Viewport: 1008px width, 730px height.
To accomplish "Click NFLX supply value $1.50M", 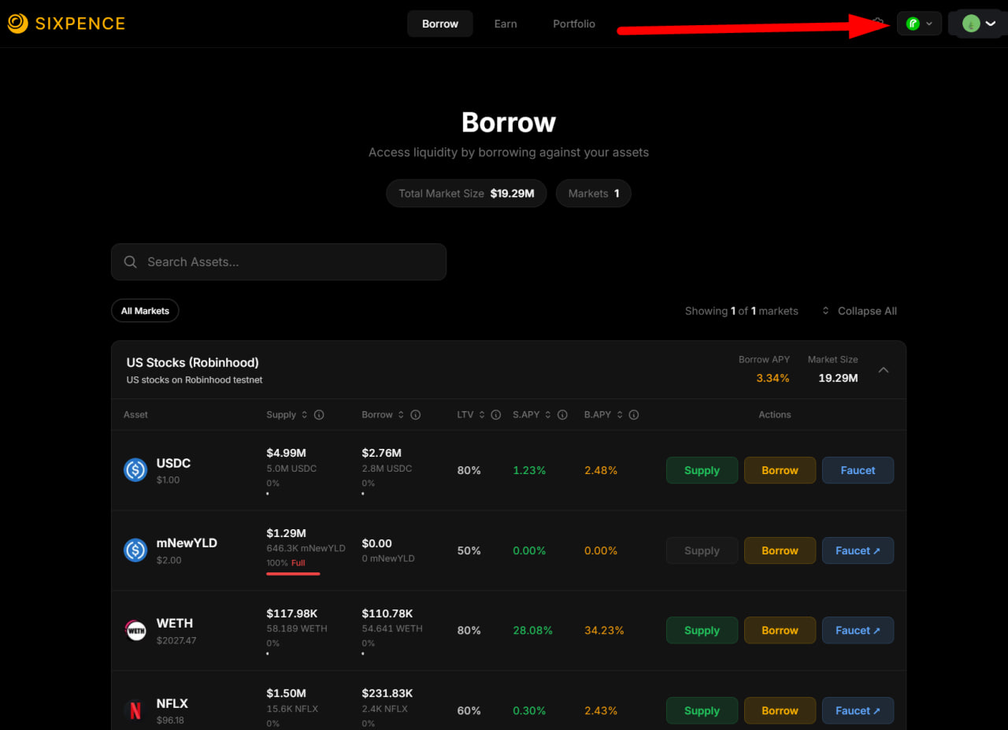I will coord(286,694).
